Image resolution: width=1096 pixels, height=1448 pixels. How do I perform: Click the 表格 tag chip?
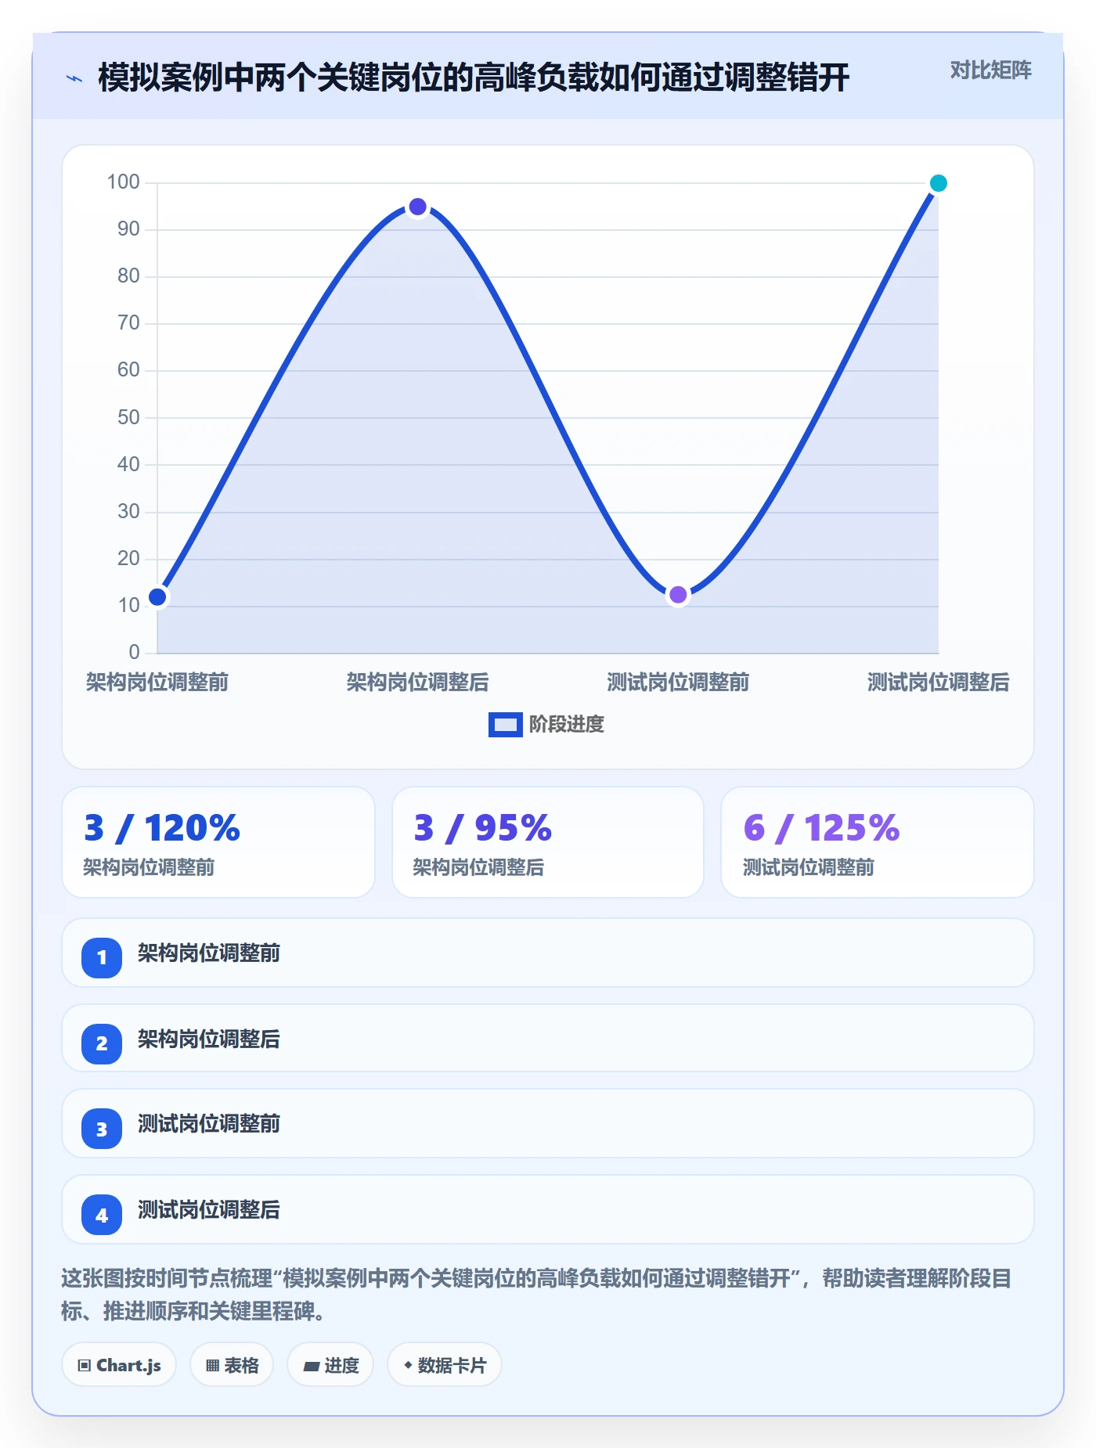point(232,1365)
